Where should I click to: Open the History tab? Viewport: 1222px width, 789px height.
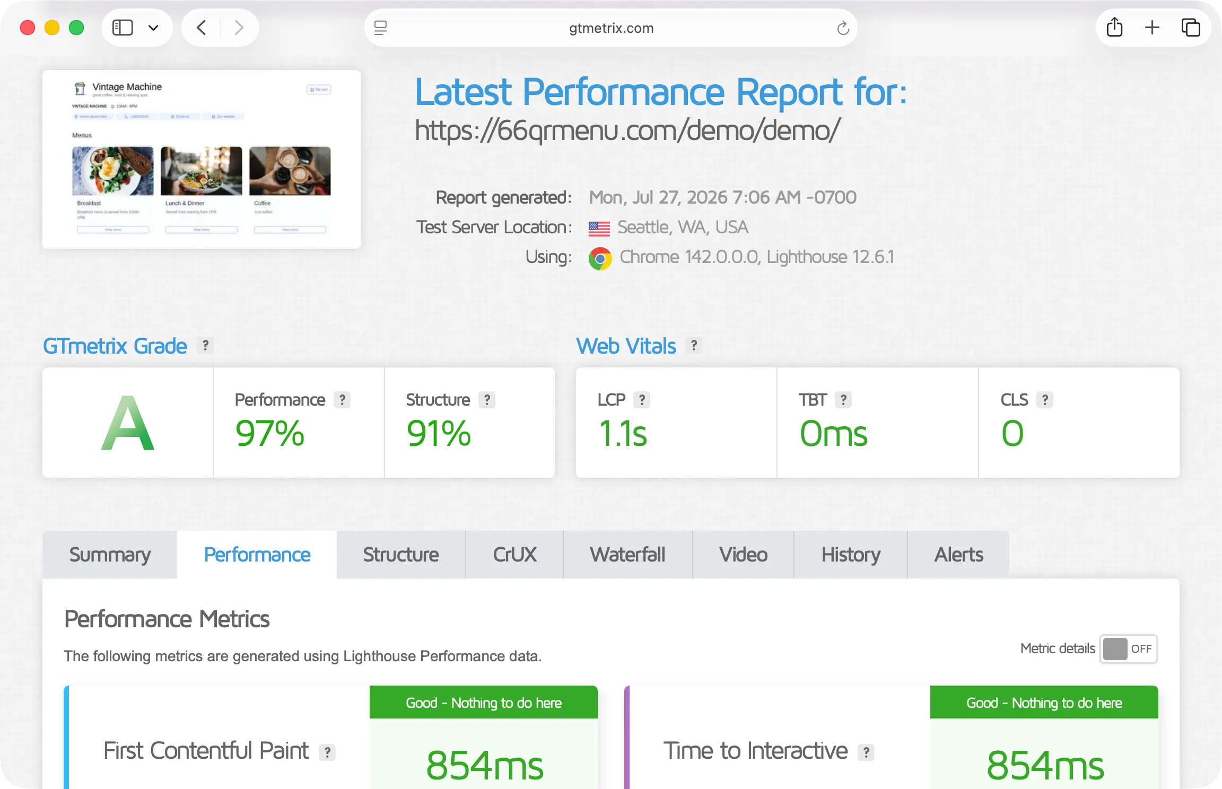coord(851,555)
